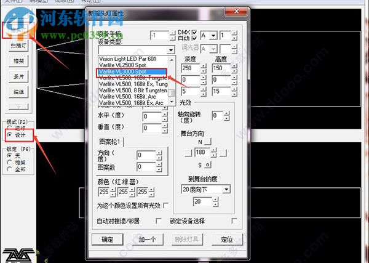Click the red color value field
The image size is (369, 263).
point(104,192)
